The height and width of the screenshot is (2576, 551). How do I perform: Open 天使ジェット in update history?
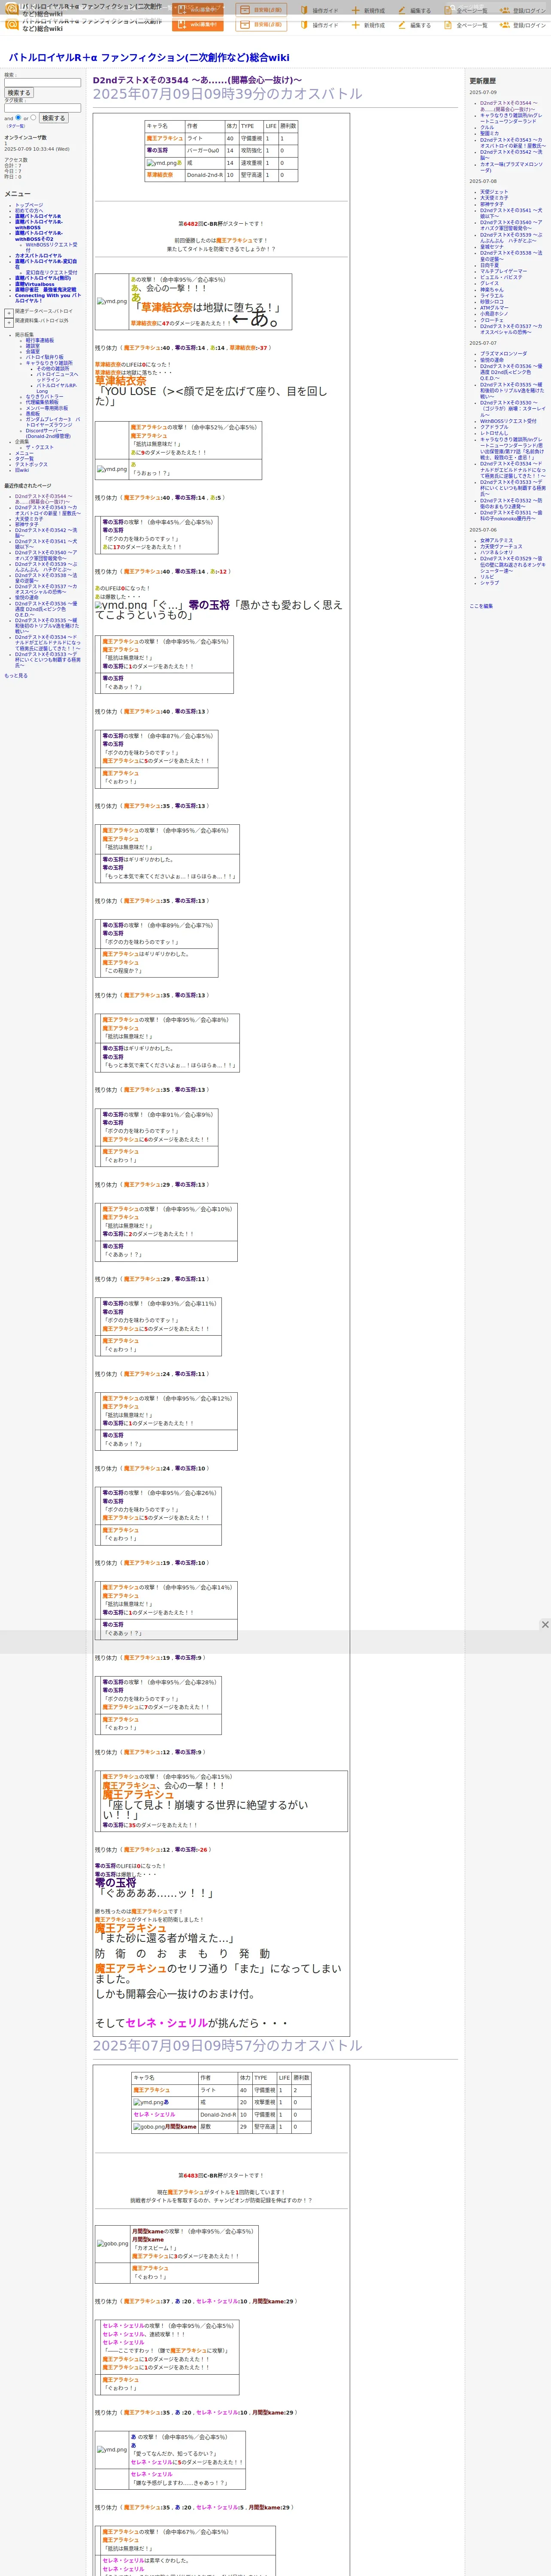494,192
